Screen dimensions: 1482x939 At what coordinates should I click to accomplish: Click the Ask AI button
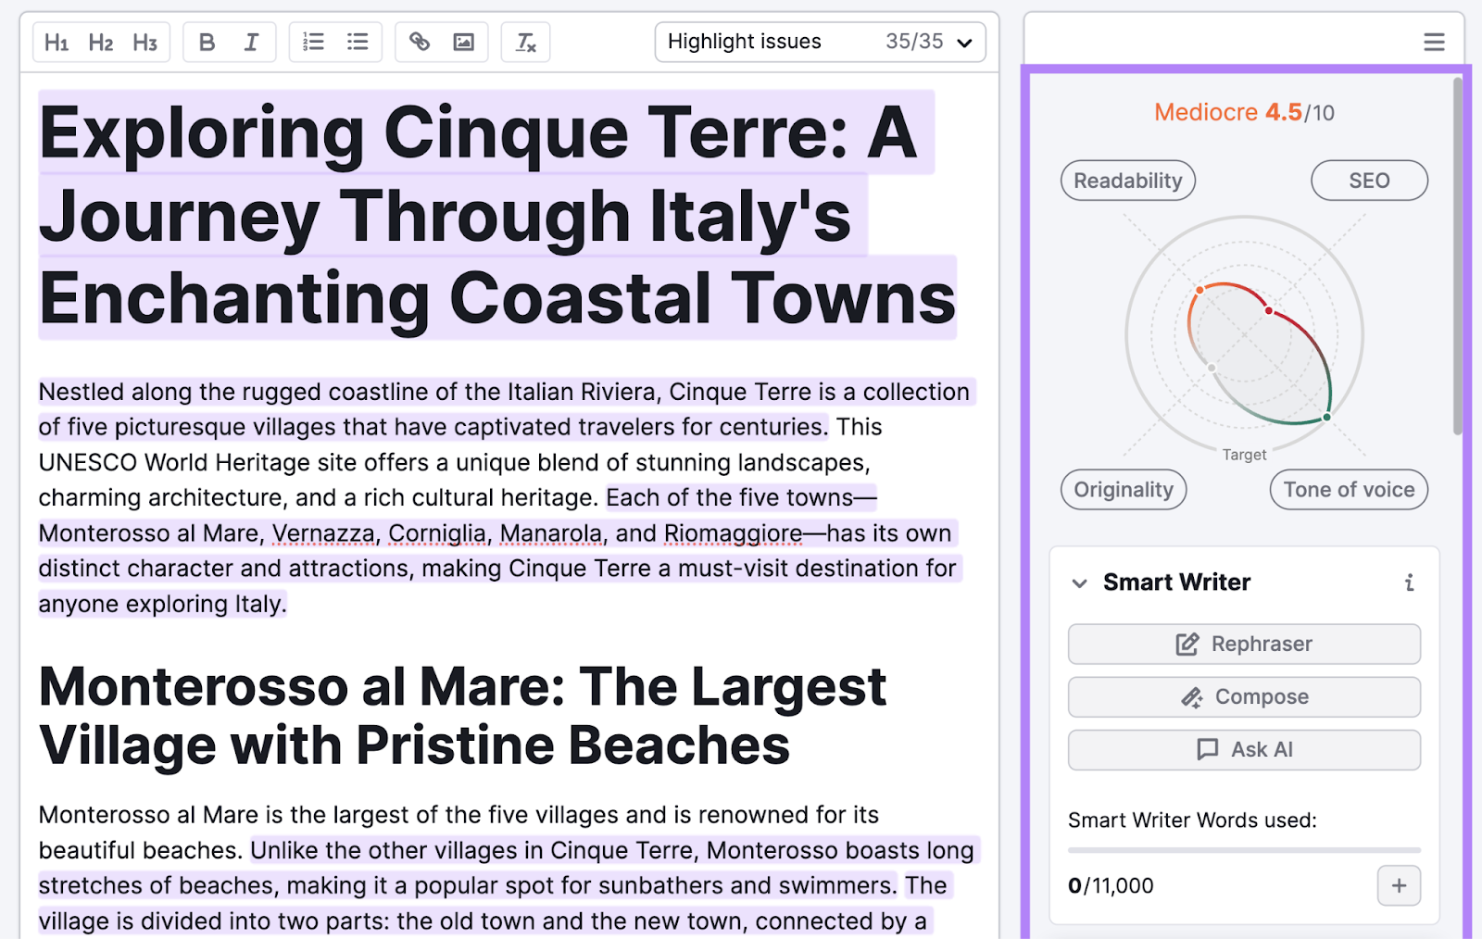1243,749
